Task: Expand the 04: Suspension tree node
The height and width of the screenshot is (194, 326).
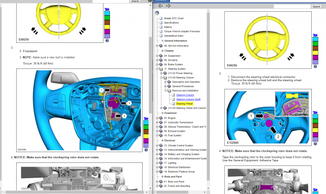Action: (157, 56)
